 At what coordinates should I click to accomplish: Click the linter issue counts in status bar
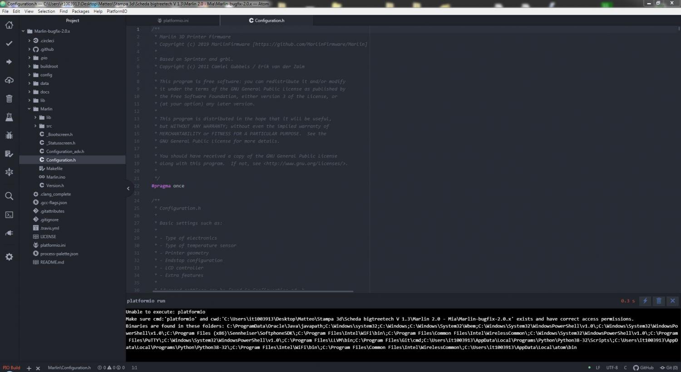(x=111, y=368)
